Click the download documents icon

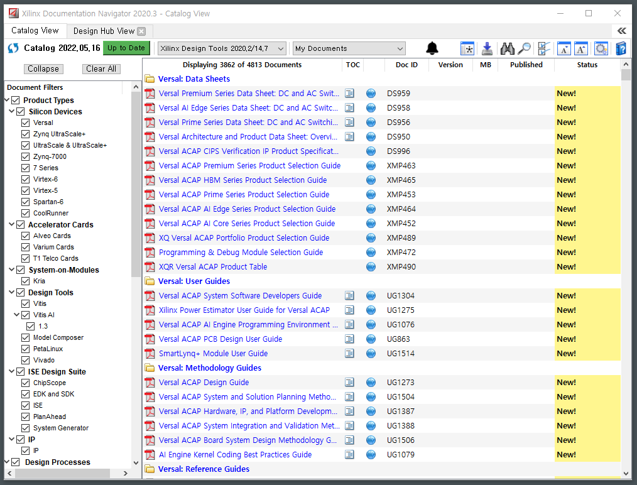[487, 49]
